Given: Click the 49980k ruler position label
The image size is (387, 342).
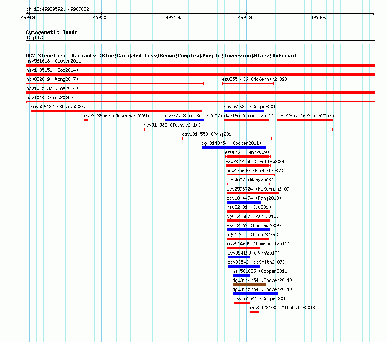Looking at the screenshot, I should click(318, 17).
